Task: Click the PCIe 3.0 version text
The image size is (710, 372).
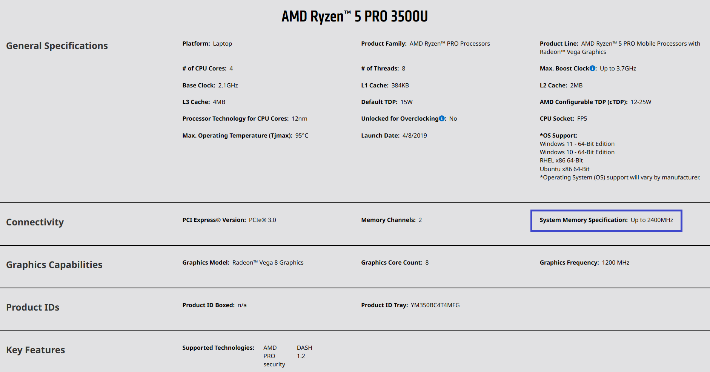Action: (262, 220)
